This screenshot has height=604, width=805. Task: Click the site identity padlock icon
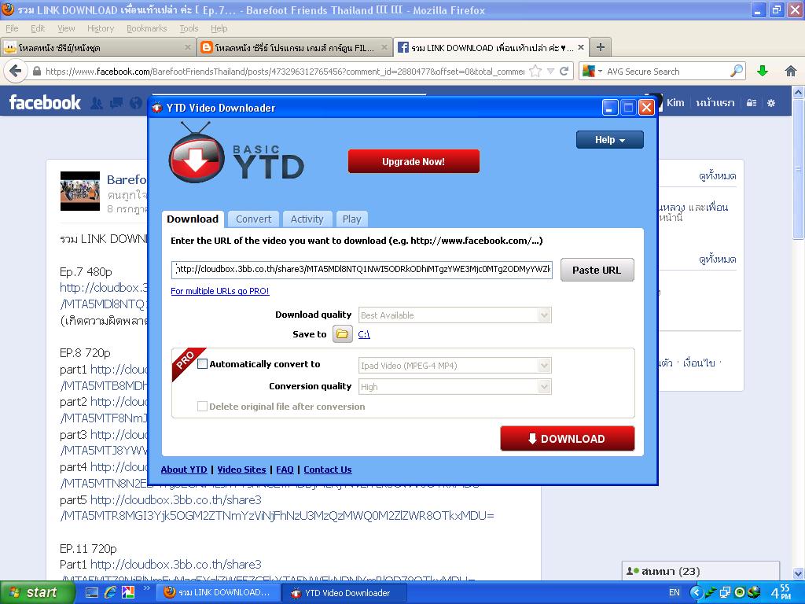tap(36, 72)
